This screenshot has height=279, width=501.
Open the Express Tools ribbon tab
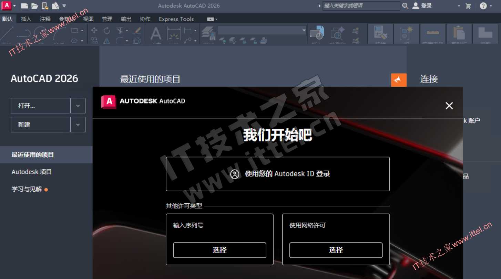[176, 19]
